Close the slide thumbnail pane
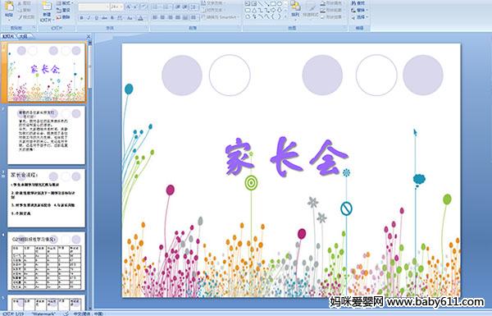Image resolution: width=492 pixels, height=316 pixels. tap(89, 36)
